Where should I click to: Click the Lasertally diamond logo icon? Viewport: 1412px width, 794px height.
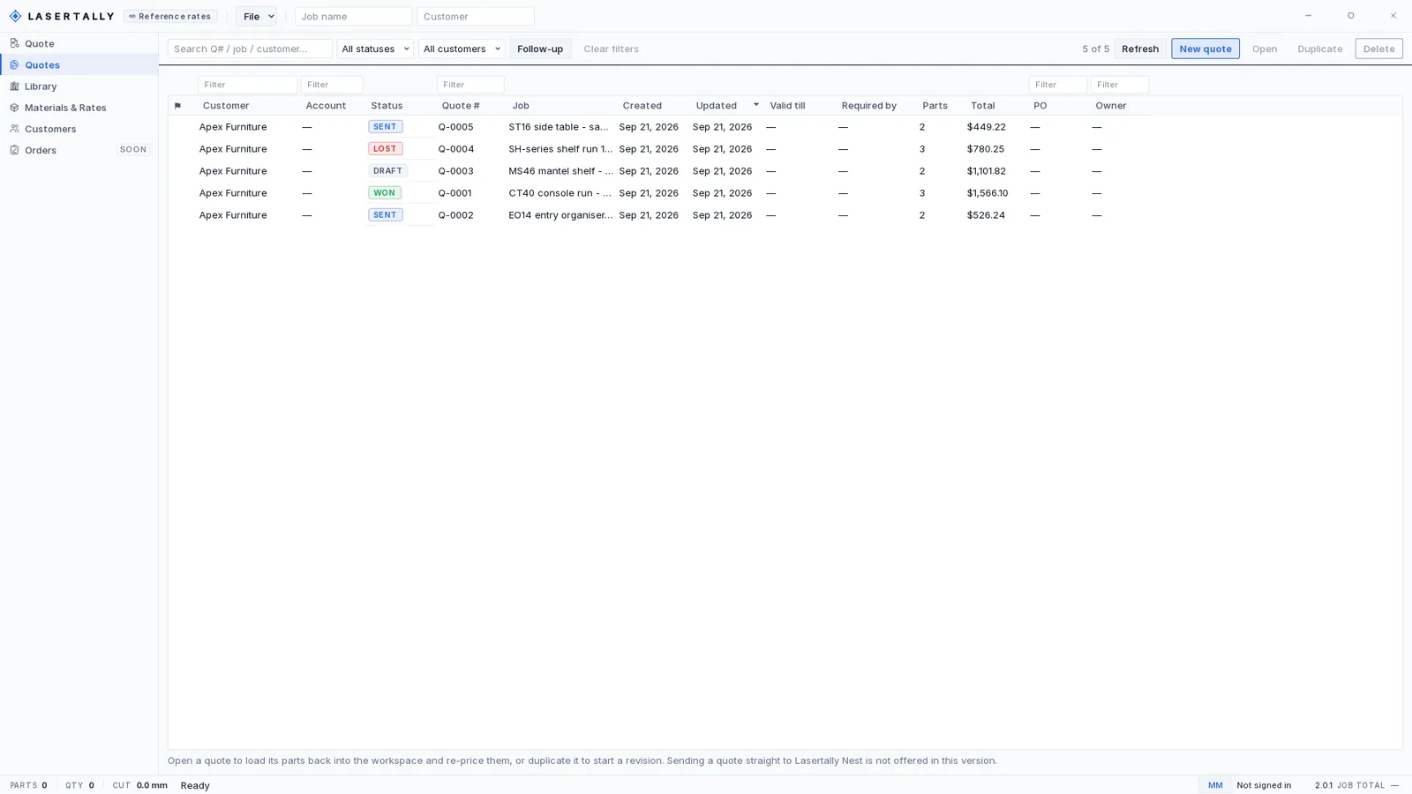coord(15,16)
